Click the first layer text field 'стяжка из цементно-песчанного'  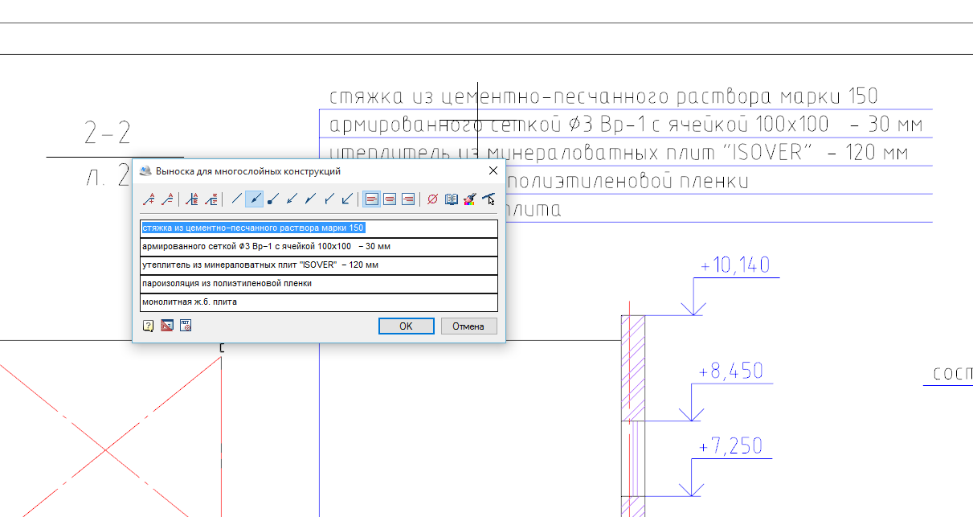319,228
